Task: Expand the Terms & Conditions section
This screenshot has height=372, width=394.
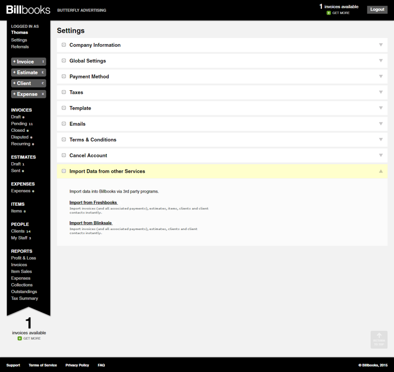Action: coord(381,139)
